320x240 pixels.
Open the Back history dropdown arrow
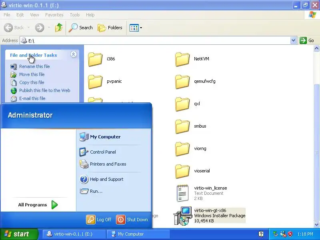pos(28,27)
